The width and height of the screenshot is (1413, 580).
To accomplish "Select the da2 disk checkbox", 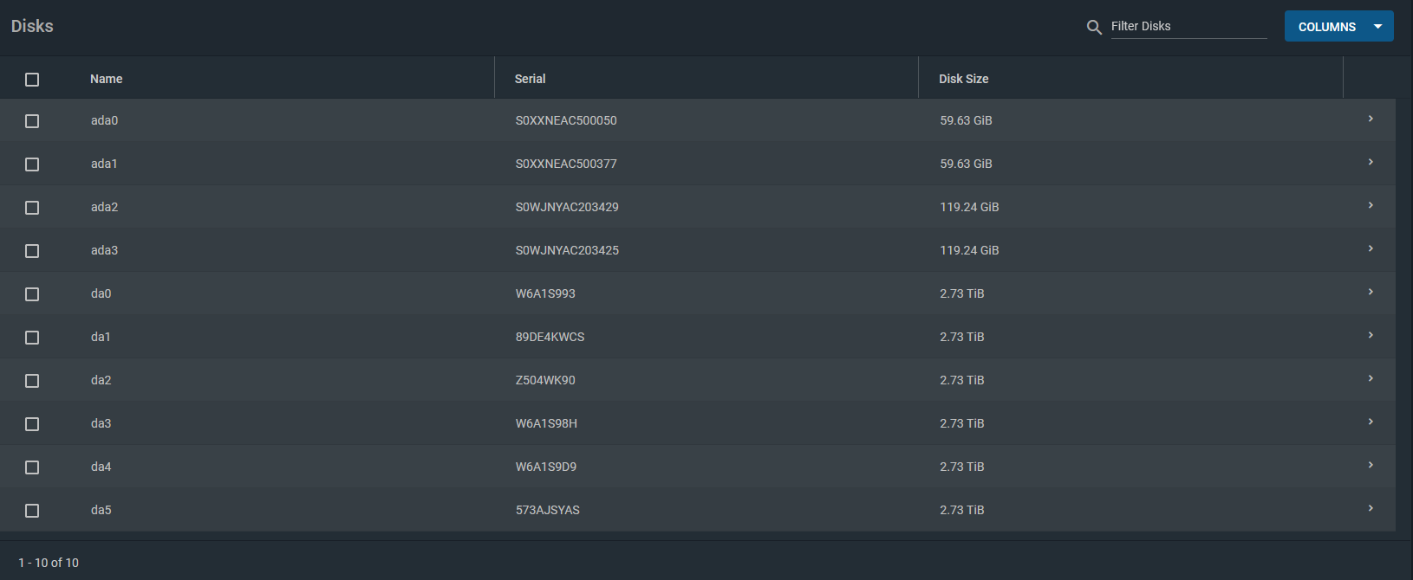I will (32, 381).
